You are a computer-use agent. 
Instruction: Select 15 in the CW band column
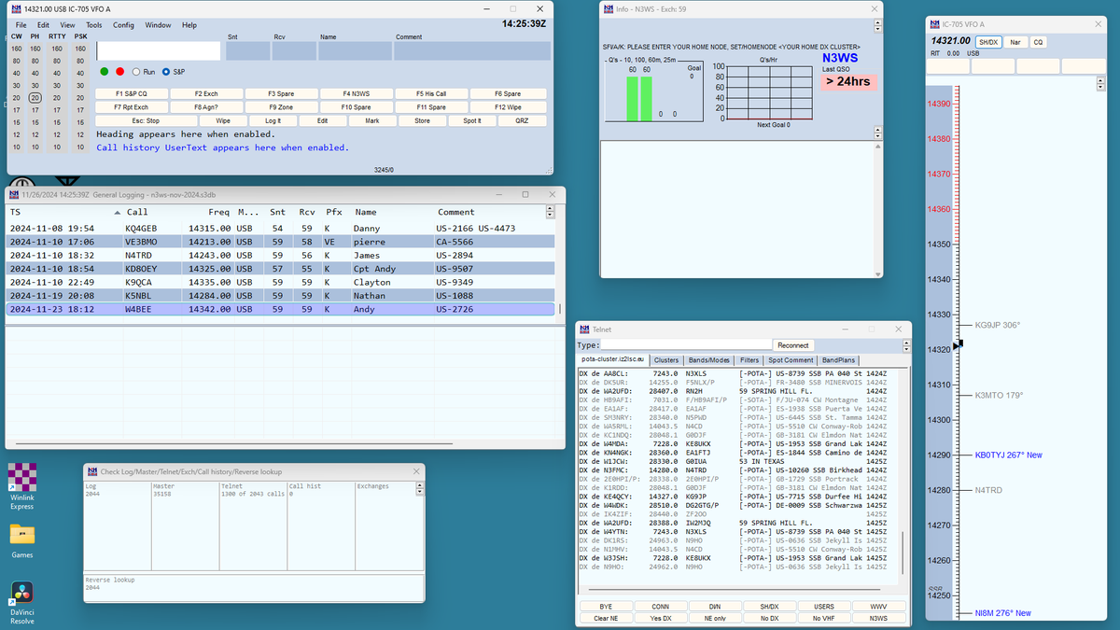(16, 122)
